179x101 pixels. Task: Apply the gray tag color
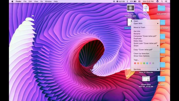(x=153, y=63)
